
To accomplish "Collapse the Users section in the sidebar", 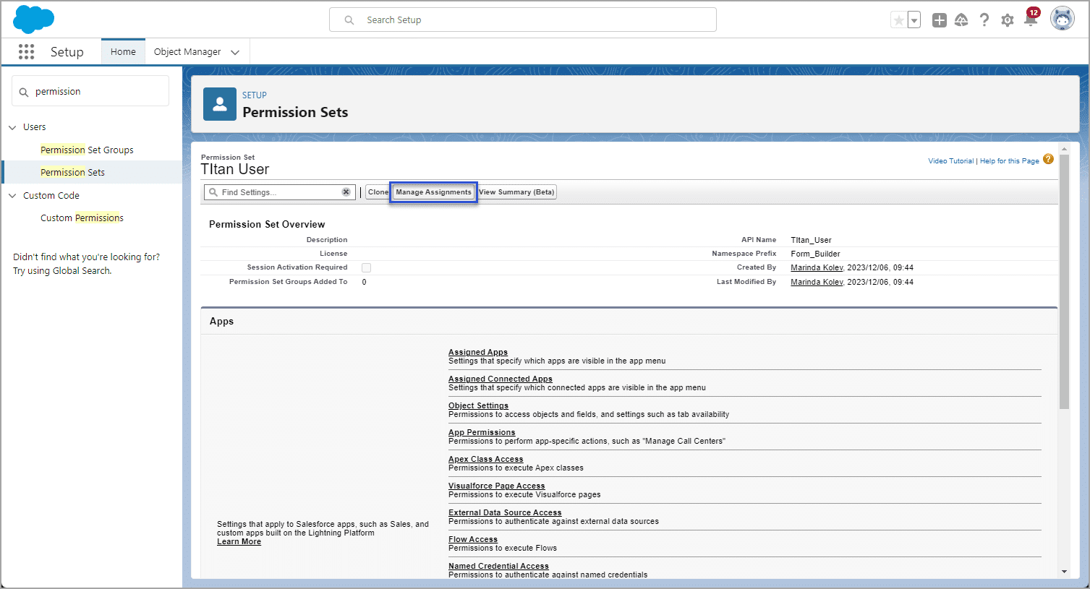I will coord(12,126).
